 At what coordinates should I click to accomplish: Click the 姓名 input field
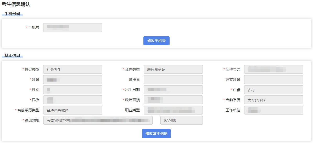[72, 80]
